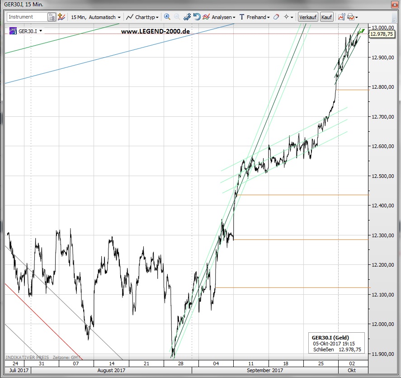Viewport: 401px width, 378px height.
Task: Click the Verkauf button
Action: [308, 17]
